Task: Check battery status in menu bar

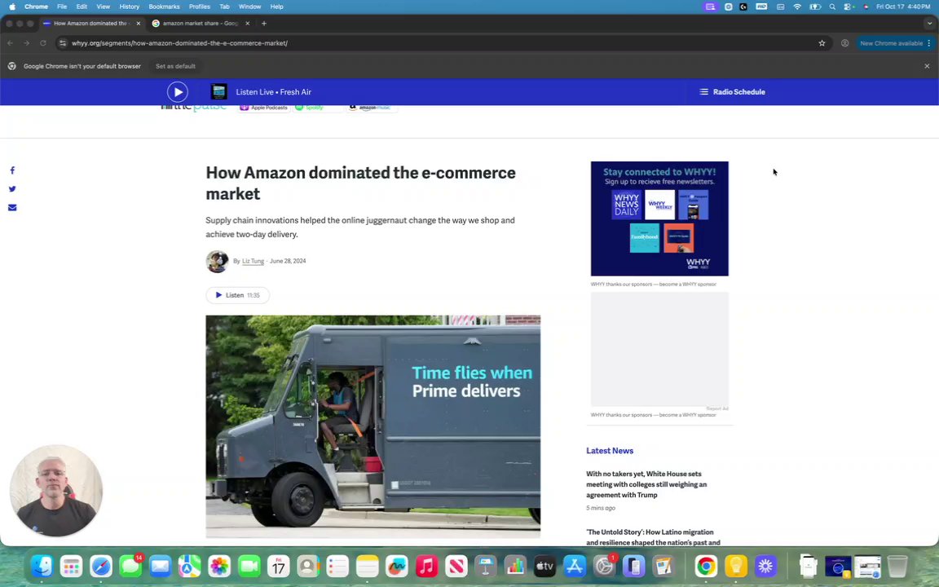Action: (815, 7)
